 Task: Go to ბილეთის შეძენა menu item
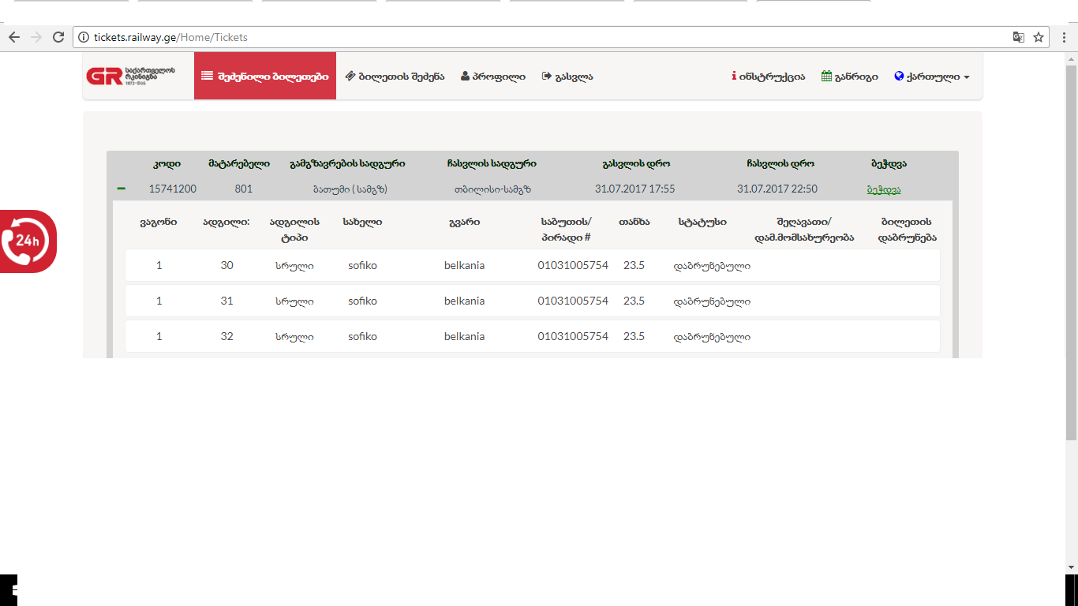click(x=395, y=77)
